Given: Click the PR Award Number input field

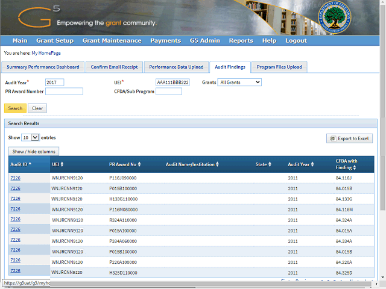Looking at the screenshot, I should pos(64,92).
